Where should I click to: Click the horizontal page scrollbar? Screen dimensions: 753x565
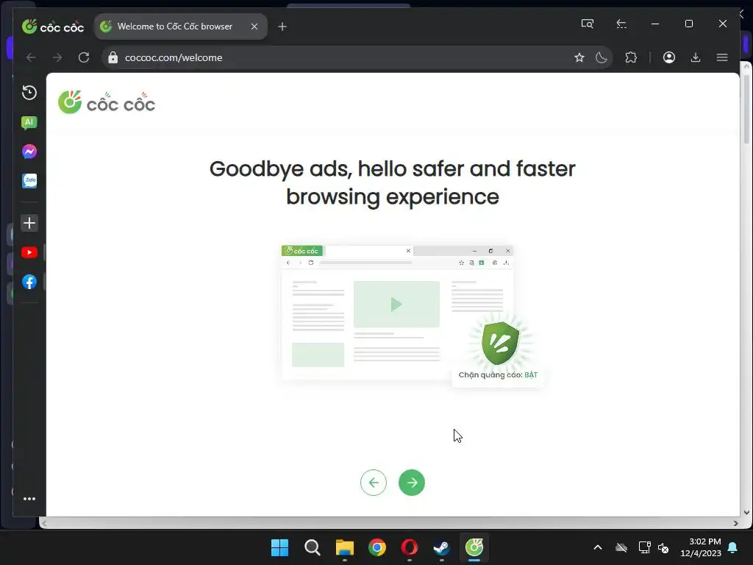[x=389, y=523]
